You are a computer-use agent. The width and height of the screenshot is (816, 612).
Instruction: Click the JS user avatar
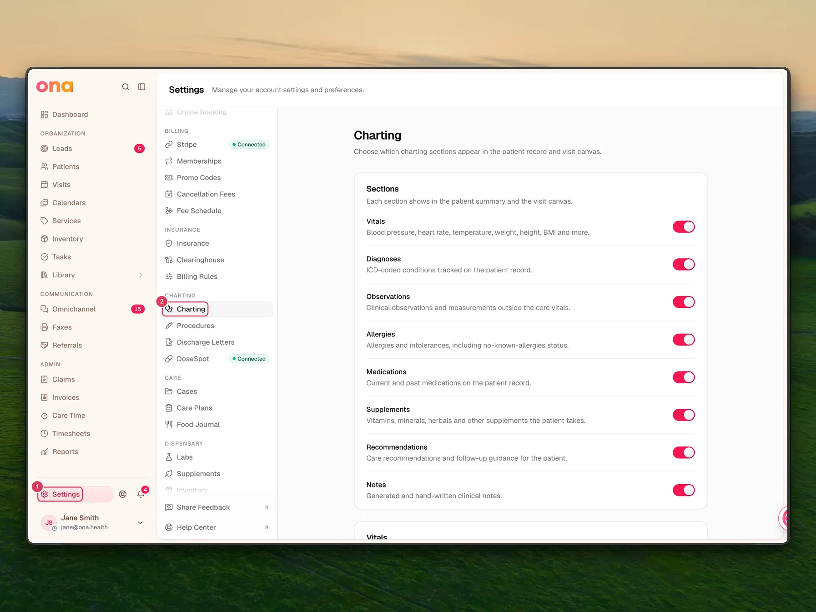(49, 523)
